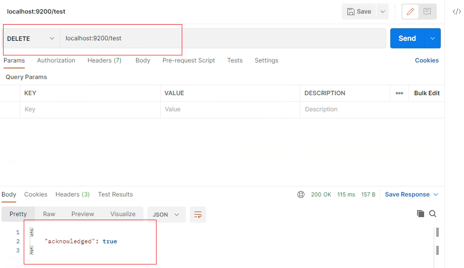Select the Preview view
The height and width of the screenshot is (268, 464).
83,214
